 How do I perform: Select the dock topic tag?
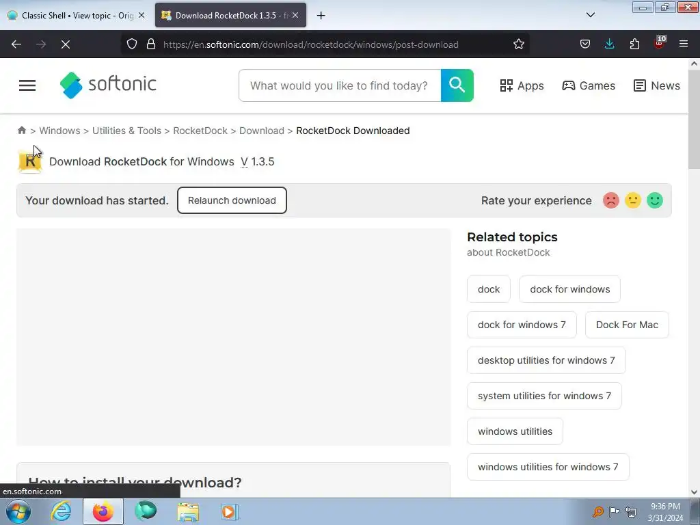(x=488, y=289)
